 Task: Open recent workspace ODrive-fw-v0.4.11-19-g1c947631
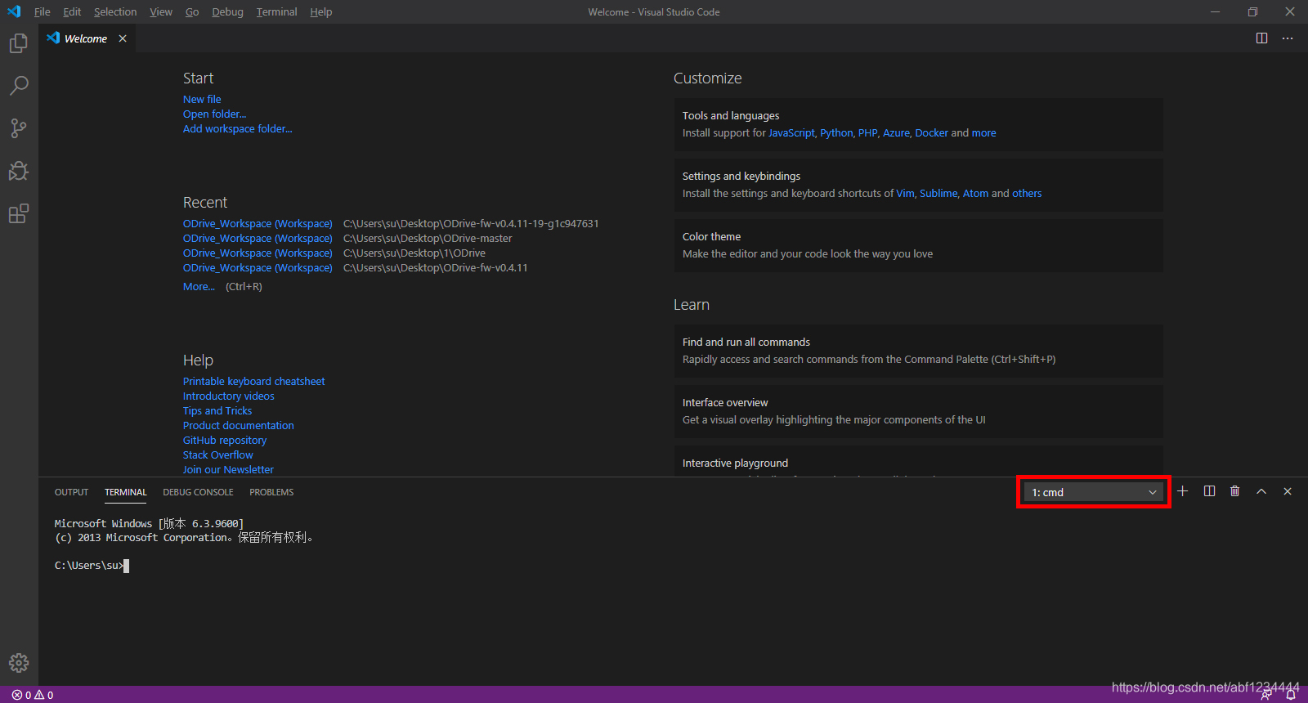tap(258, 223)
